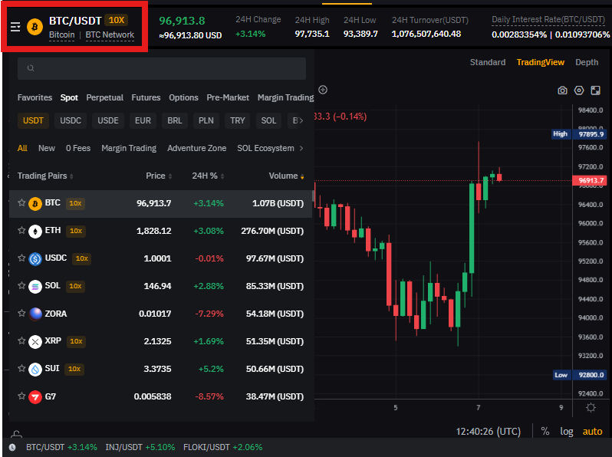Click the trading pair search field
Viewport: 612px width, 457px height.
click(x=162, y=68)
